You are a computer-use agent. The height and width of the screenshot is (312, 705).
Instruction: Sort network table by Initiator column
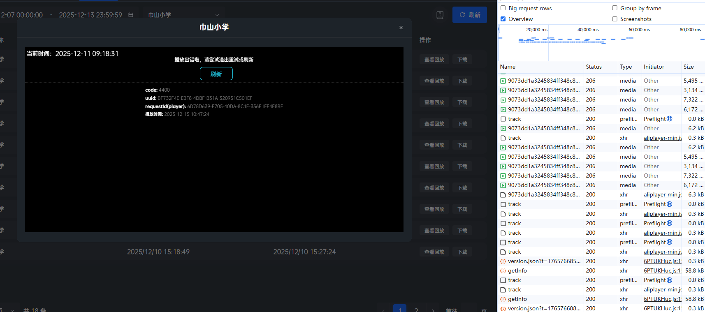coord(661,67)
